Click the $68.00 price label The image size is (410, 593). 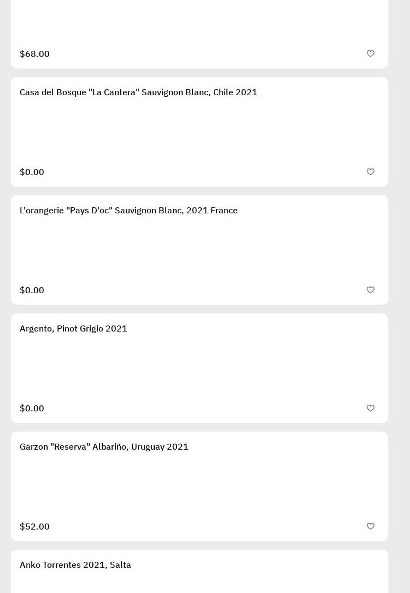[x=34, y=54]
